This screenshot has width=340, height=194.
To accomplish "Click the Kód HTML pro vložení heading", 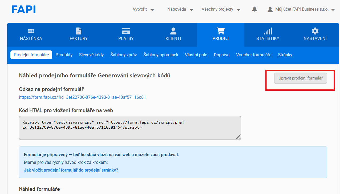I will (x=66, y=110).
